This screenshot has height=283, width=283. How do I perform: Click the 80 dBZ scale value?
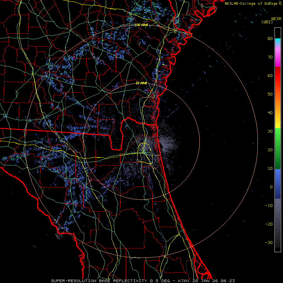[270, 38]
